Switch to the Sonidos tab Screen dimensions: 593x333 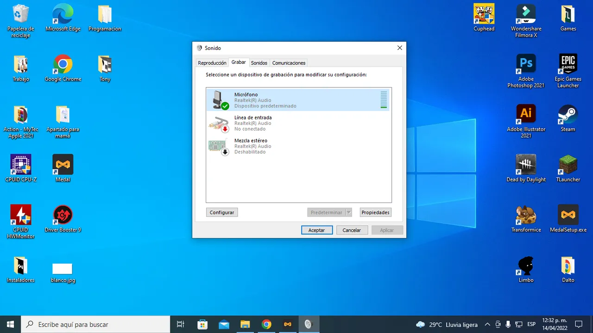(x=259, y=63)
